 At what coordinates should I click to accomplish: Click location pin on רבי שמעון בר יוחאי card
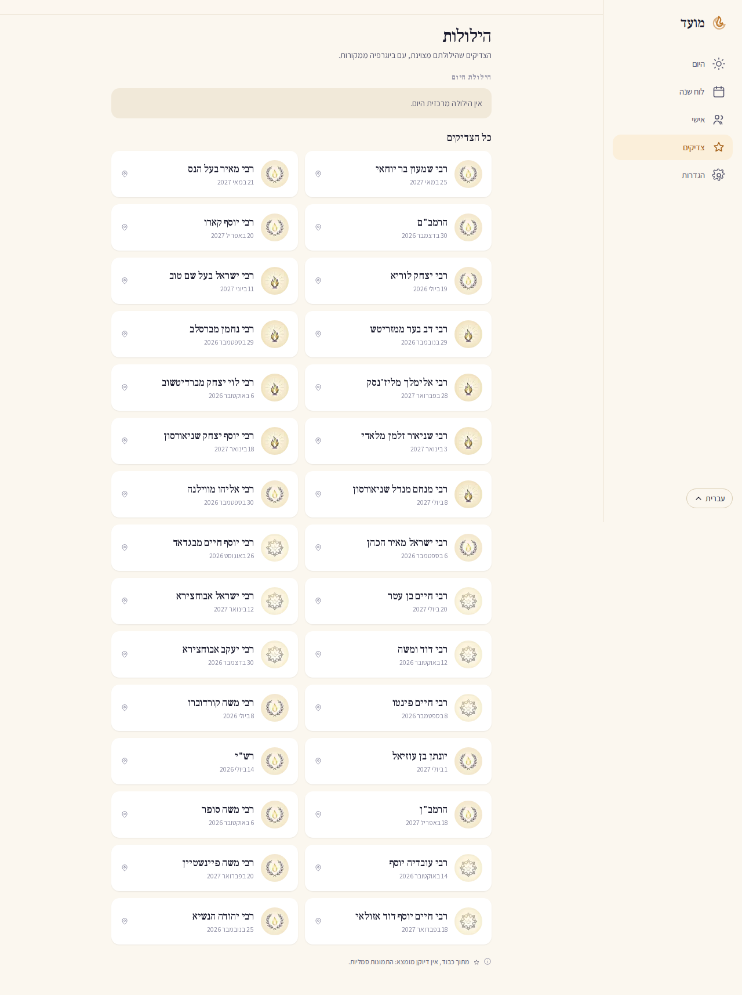[318, 174]
